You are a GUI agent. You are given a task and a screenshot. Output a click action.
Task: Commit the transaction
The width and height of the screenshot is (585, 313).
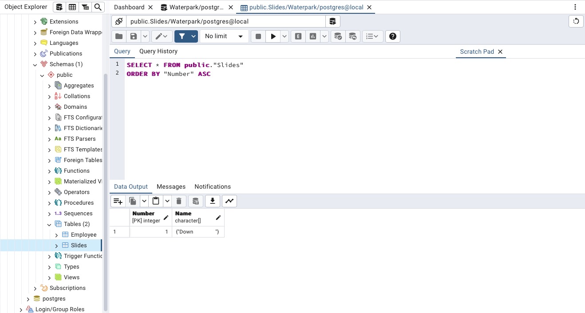(338, 36)
